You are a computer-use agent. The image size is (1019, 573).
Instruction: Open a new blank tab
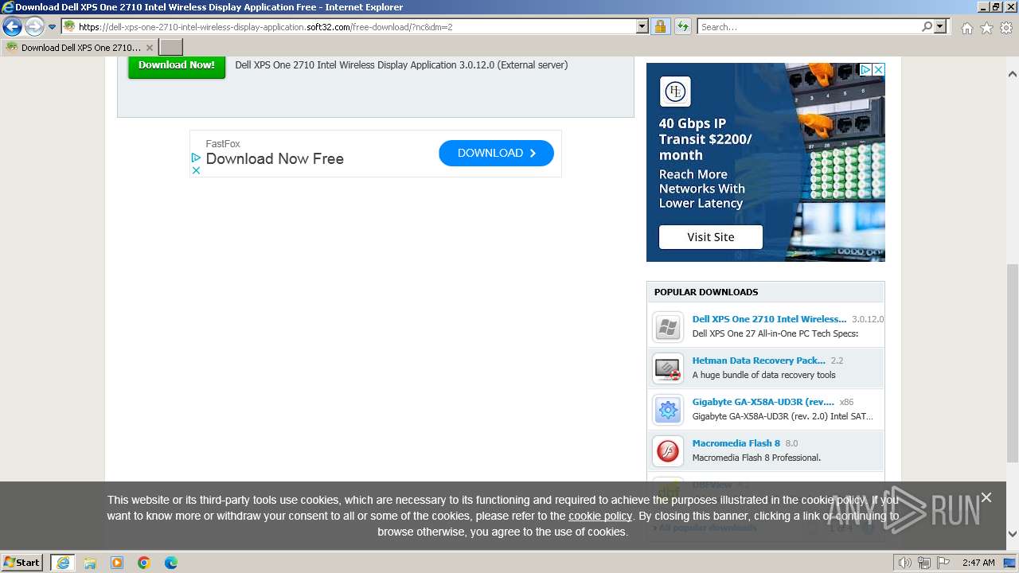pyautogui.click(x=171, y=47)
